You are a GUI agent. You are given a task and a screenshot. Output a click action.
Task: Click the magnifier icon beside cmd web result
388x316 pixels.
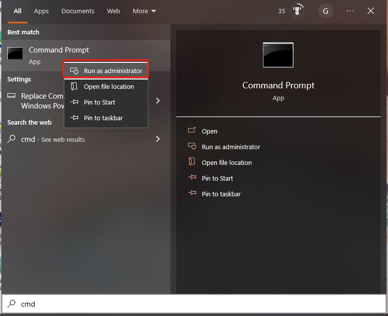point(11,139)
